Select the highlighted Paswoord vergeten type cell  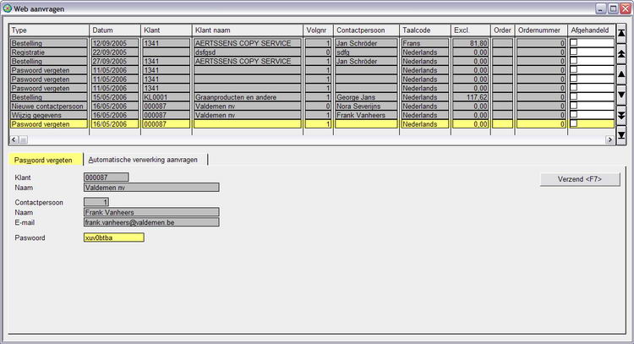(48, 124)
